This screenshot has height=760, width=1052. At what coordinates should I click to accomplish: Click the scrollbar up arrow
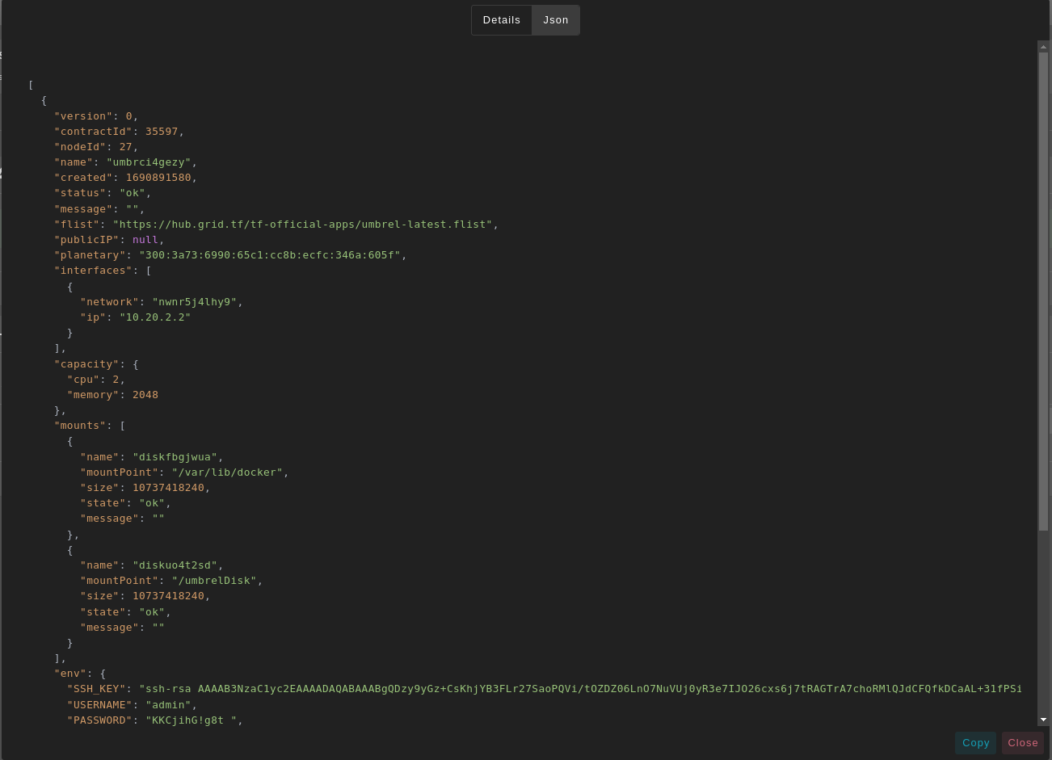click(1043, 47)
